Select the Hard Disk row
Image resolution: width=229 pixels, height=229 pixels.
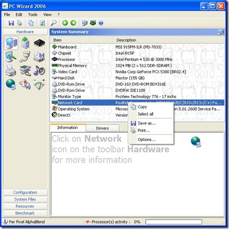tap(137, 78)
